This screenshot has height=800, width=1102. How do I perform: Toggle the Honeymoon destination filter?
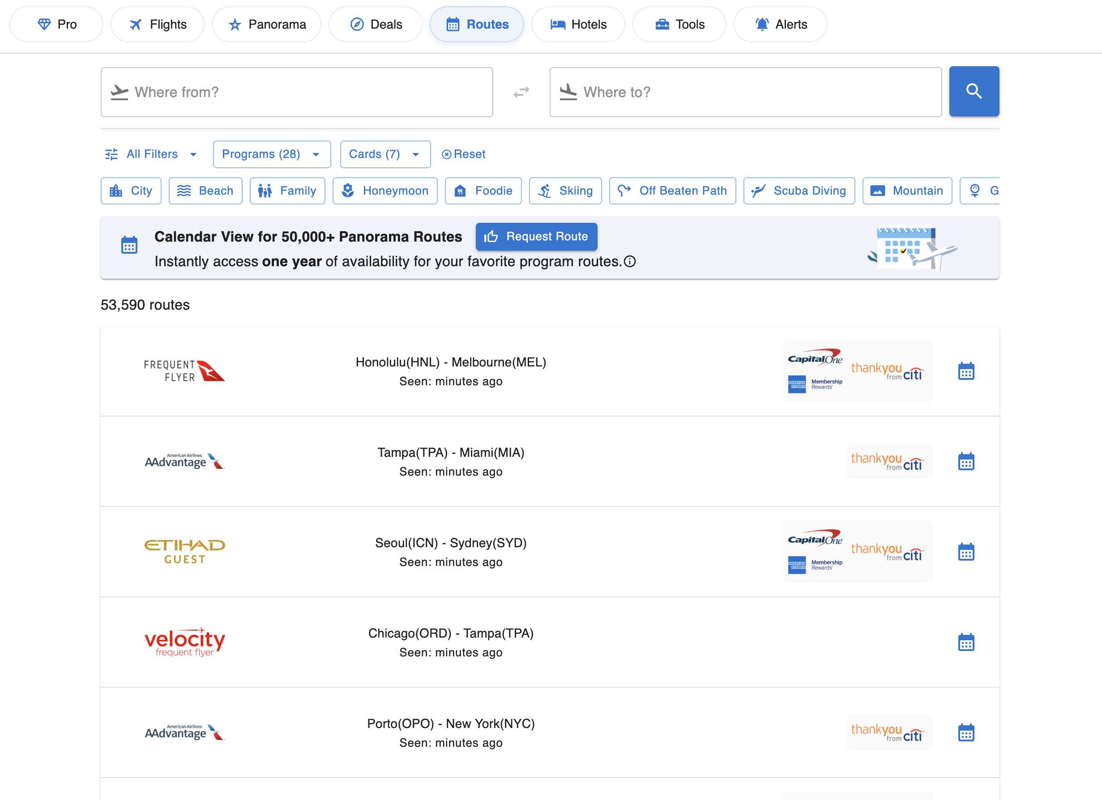click(385, 191)
